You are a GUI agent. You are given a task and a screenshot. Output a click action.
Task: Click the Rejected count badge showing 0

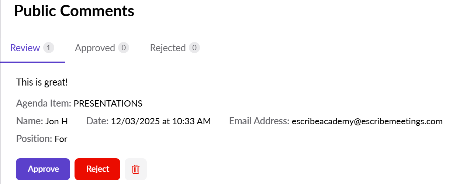point(194,48)
